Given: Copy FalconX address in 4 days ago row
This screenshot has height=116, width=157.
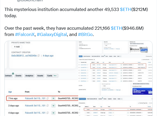Looking at the screenshot, I should point(48,113).
